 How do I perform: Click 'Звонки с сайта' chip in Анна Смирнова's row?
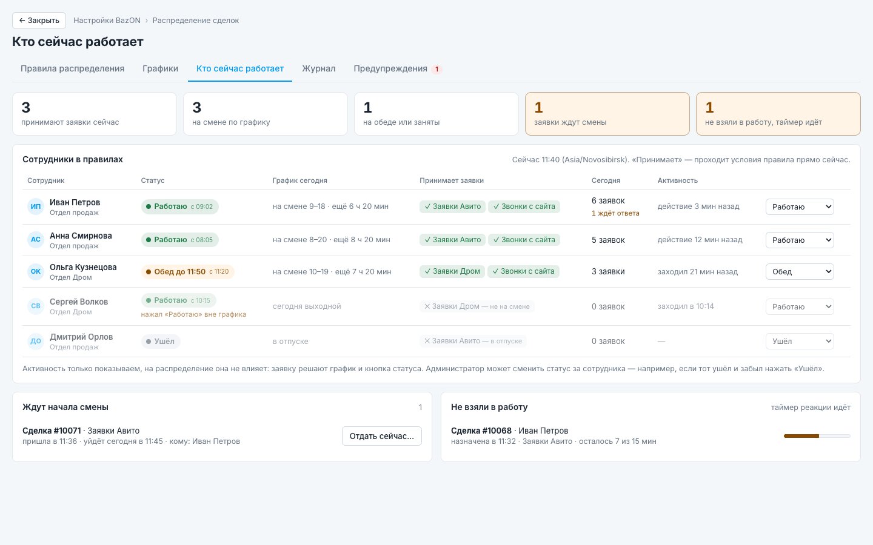tap(524, 240)
